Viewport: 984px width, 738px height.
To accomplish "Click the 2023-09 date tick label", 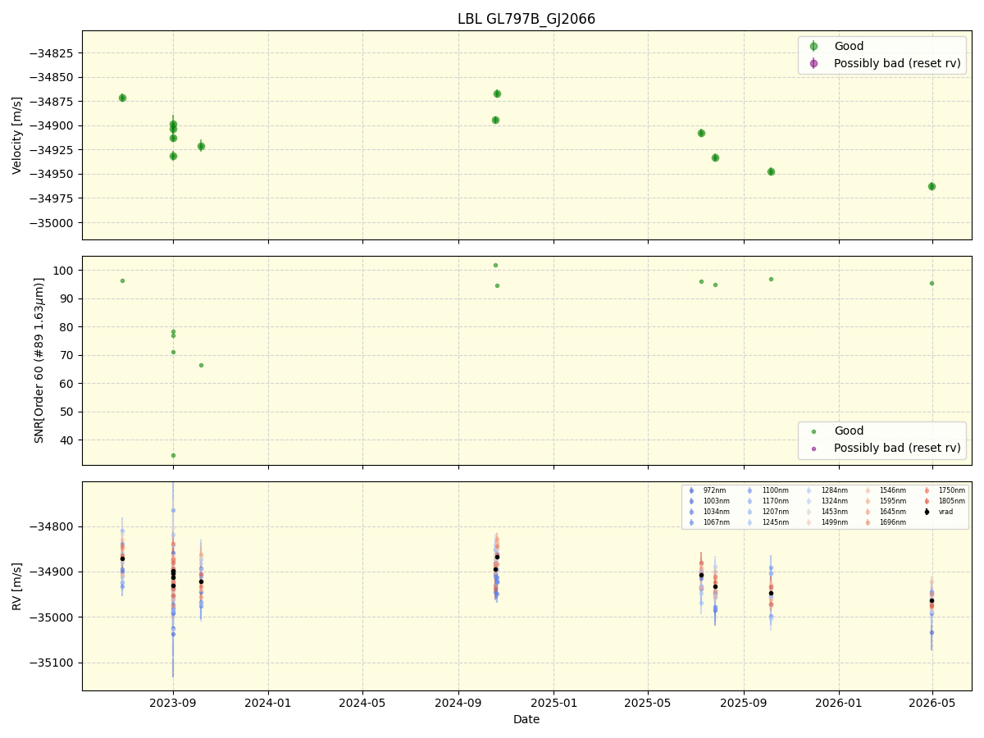I will 173,703.
